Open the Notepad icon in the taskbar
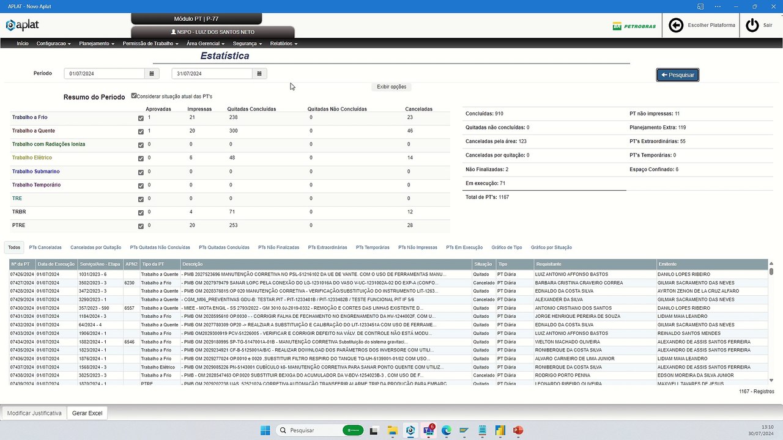The height and width of the screenshot is (440, 783). click(x=483, y=430)
